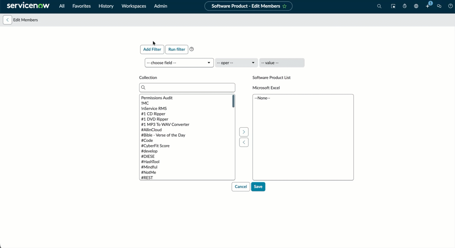This screenshot has height=248, width=455.
Task: Click the Save button
Action: tap(258, 187)
